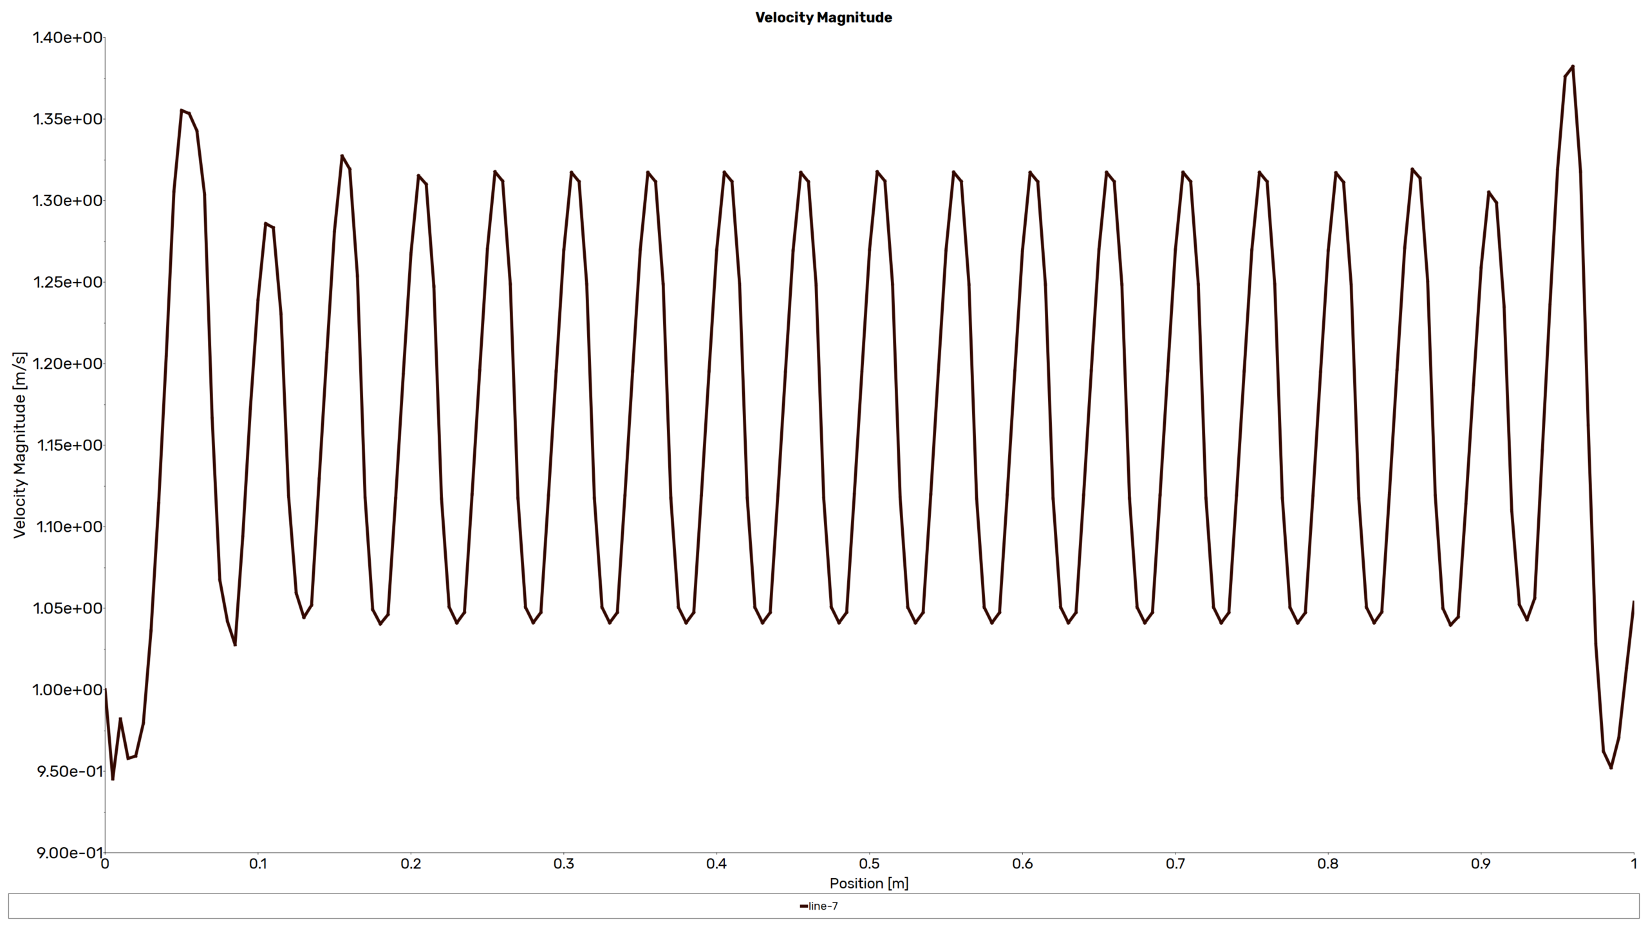The height and width of the screenshot is (927, 1648).
Task: Click the curve trough near position 0.985
Action: [1611, 767]
